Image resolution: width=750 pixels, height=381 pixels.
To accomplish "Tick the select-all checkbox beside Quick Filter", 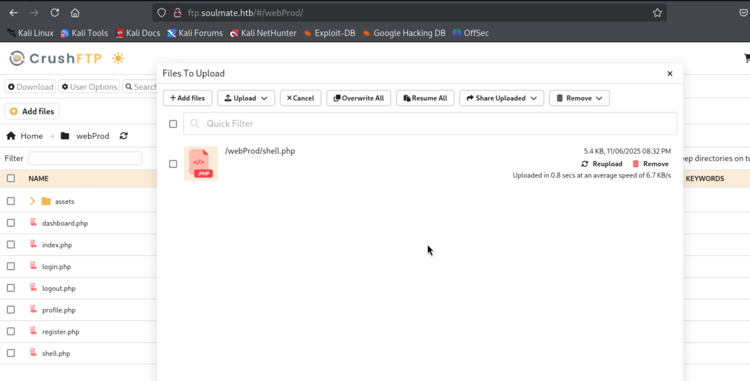I will 173,124.
